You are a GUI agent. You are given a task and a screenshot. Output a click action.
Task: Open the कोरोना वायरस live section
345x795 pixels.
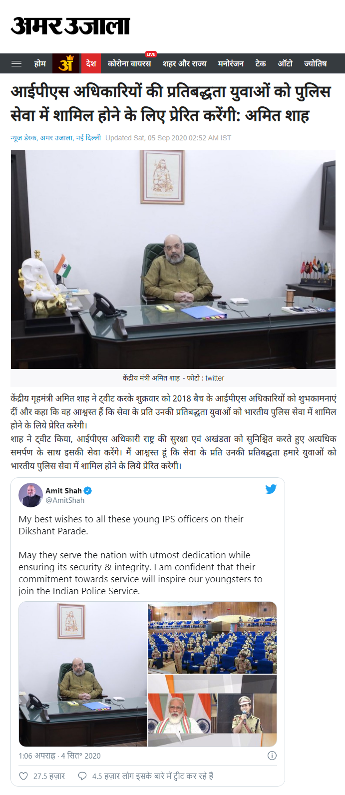click(129, 63)
